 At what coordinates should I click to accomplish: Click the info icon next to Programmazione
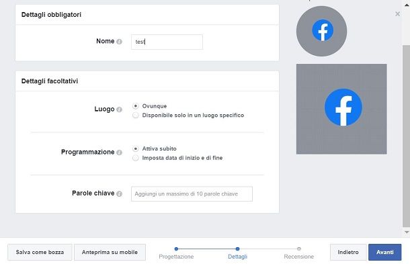[x=119, y=152]
